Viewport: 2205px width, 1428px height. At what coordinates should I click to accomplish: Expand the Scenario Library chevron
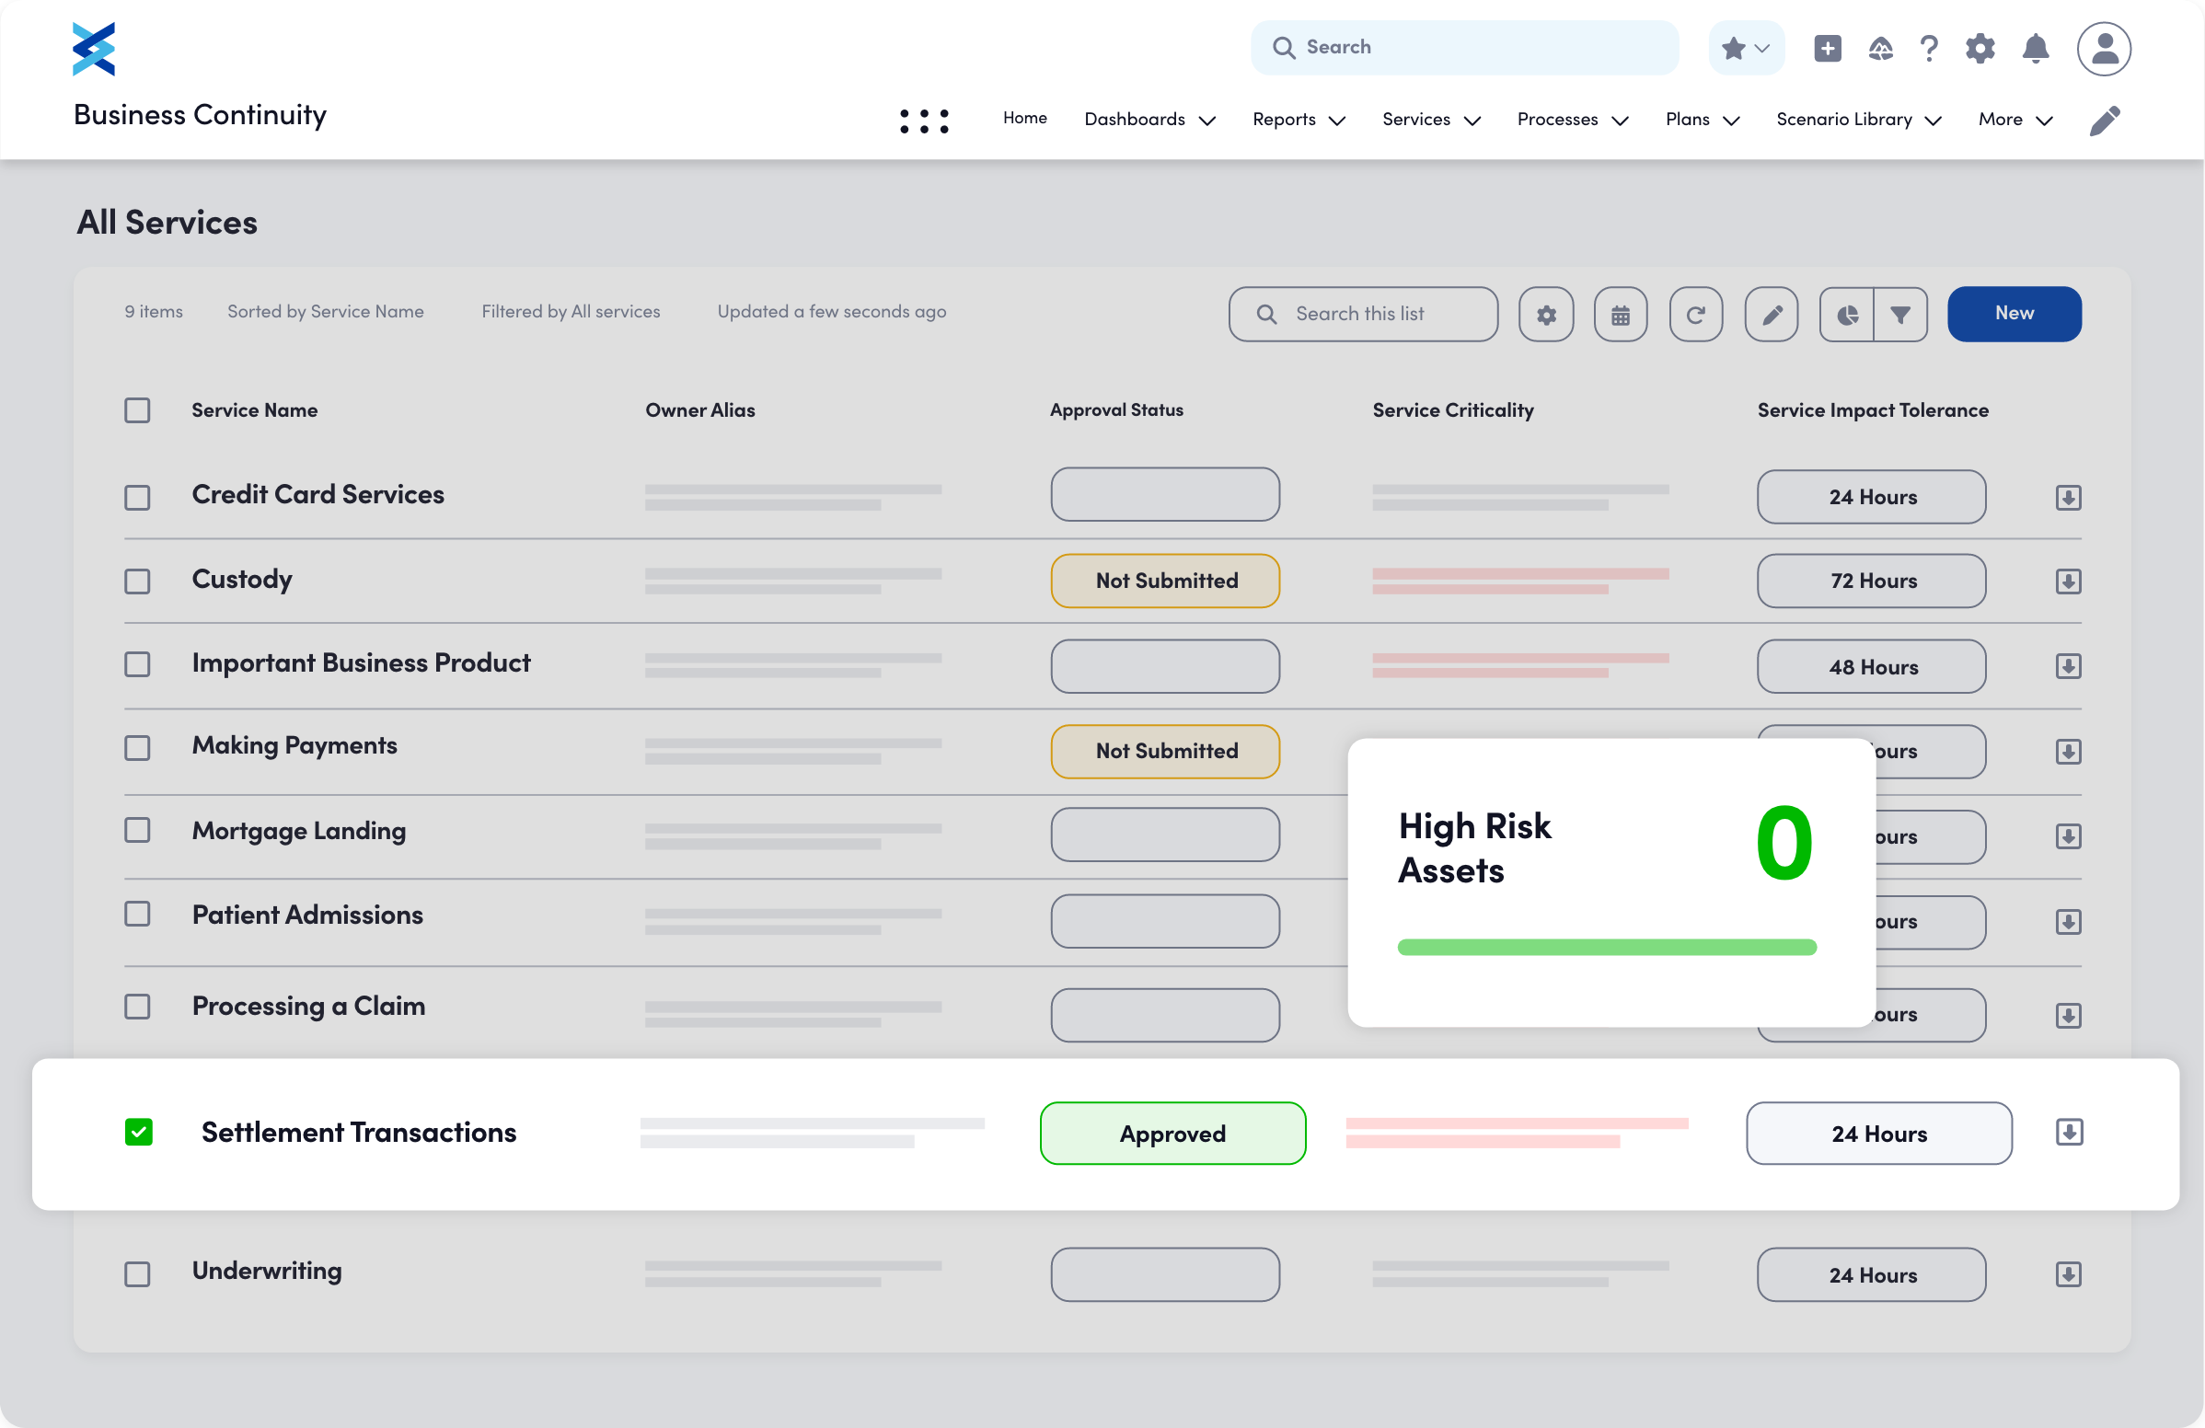(1933, 121)
